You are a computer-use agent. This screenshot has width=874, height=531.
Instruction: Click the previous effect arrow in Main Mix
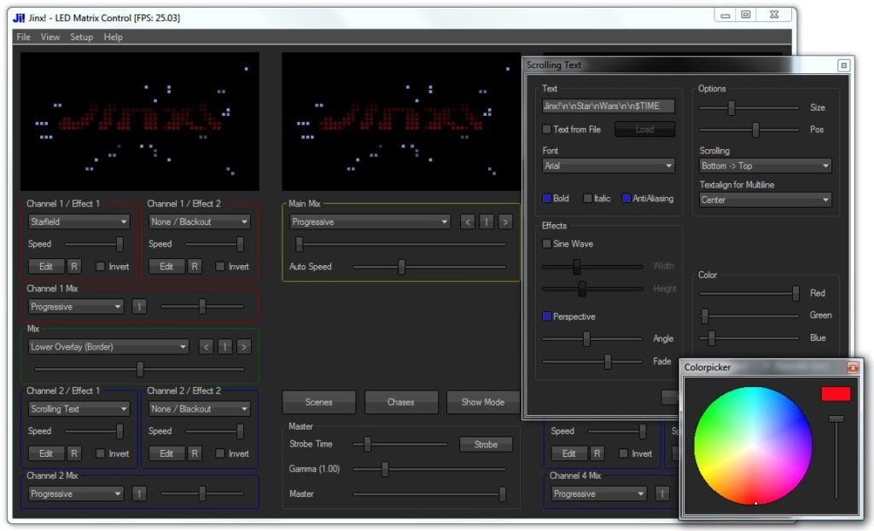(468, 221)
